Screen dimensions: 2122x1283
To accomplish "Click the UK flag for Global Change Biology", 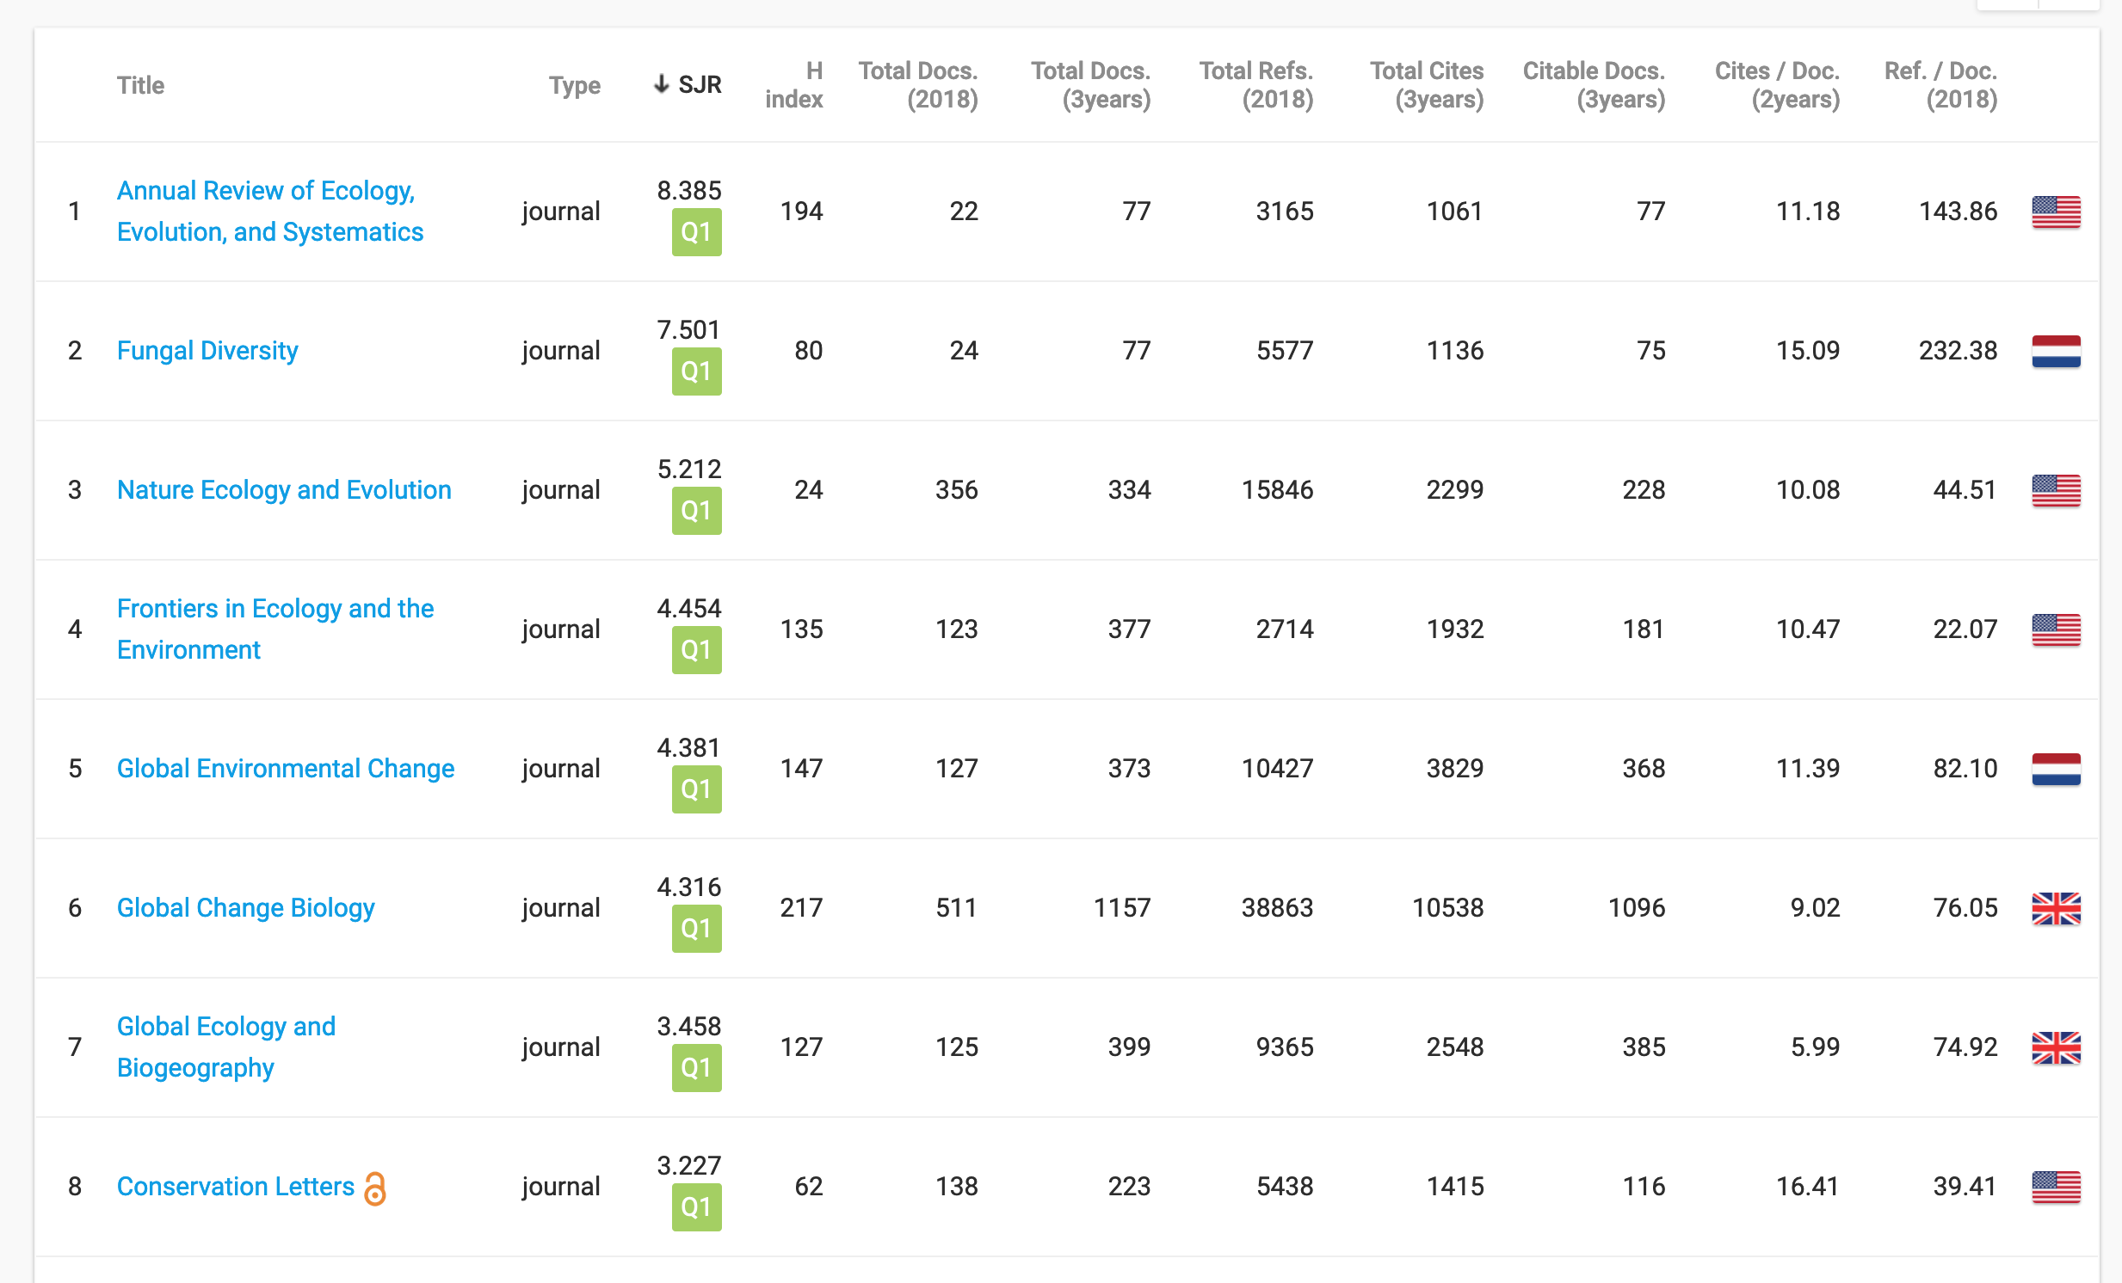I will coord(2055,908).
